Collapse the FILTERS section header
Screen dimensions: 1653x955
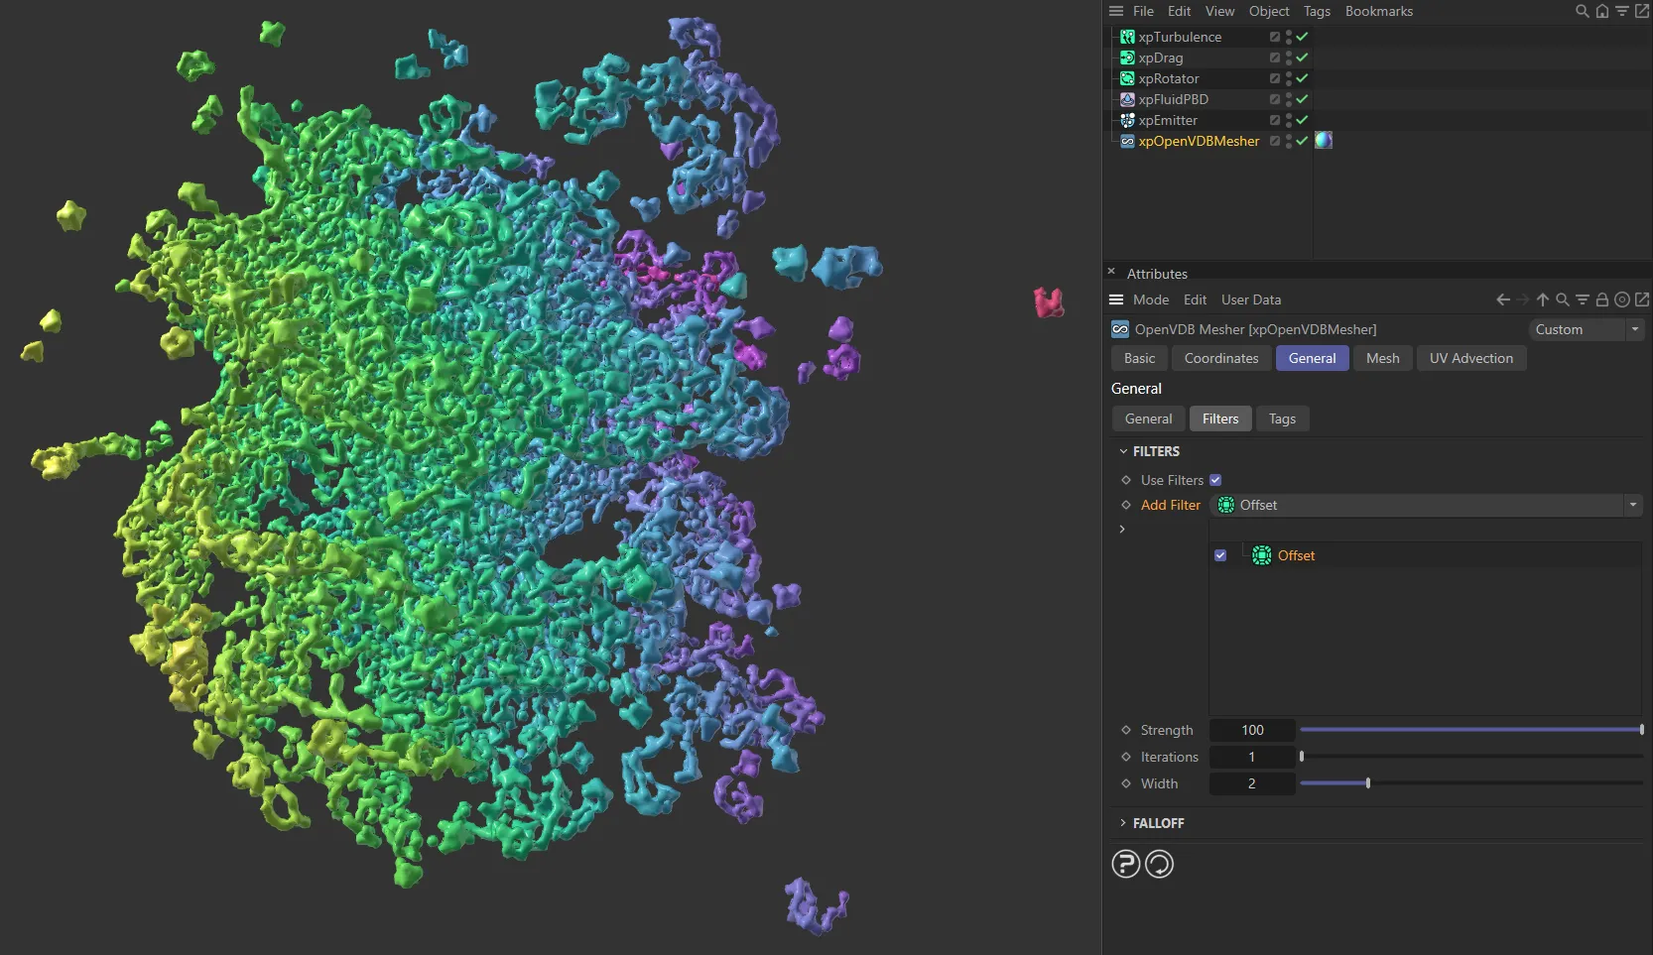click(1122, 451)
